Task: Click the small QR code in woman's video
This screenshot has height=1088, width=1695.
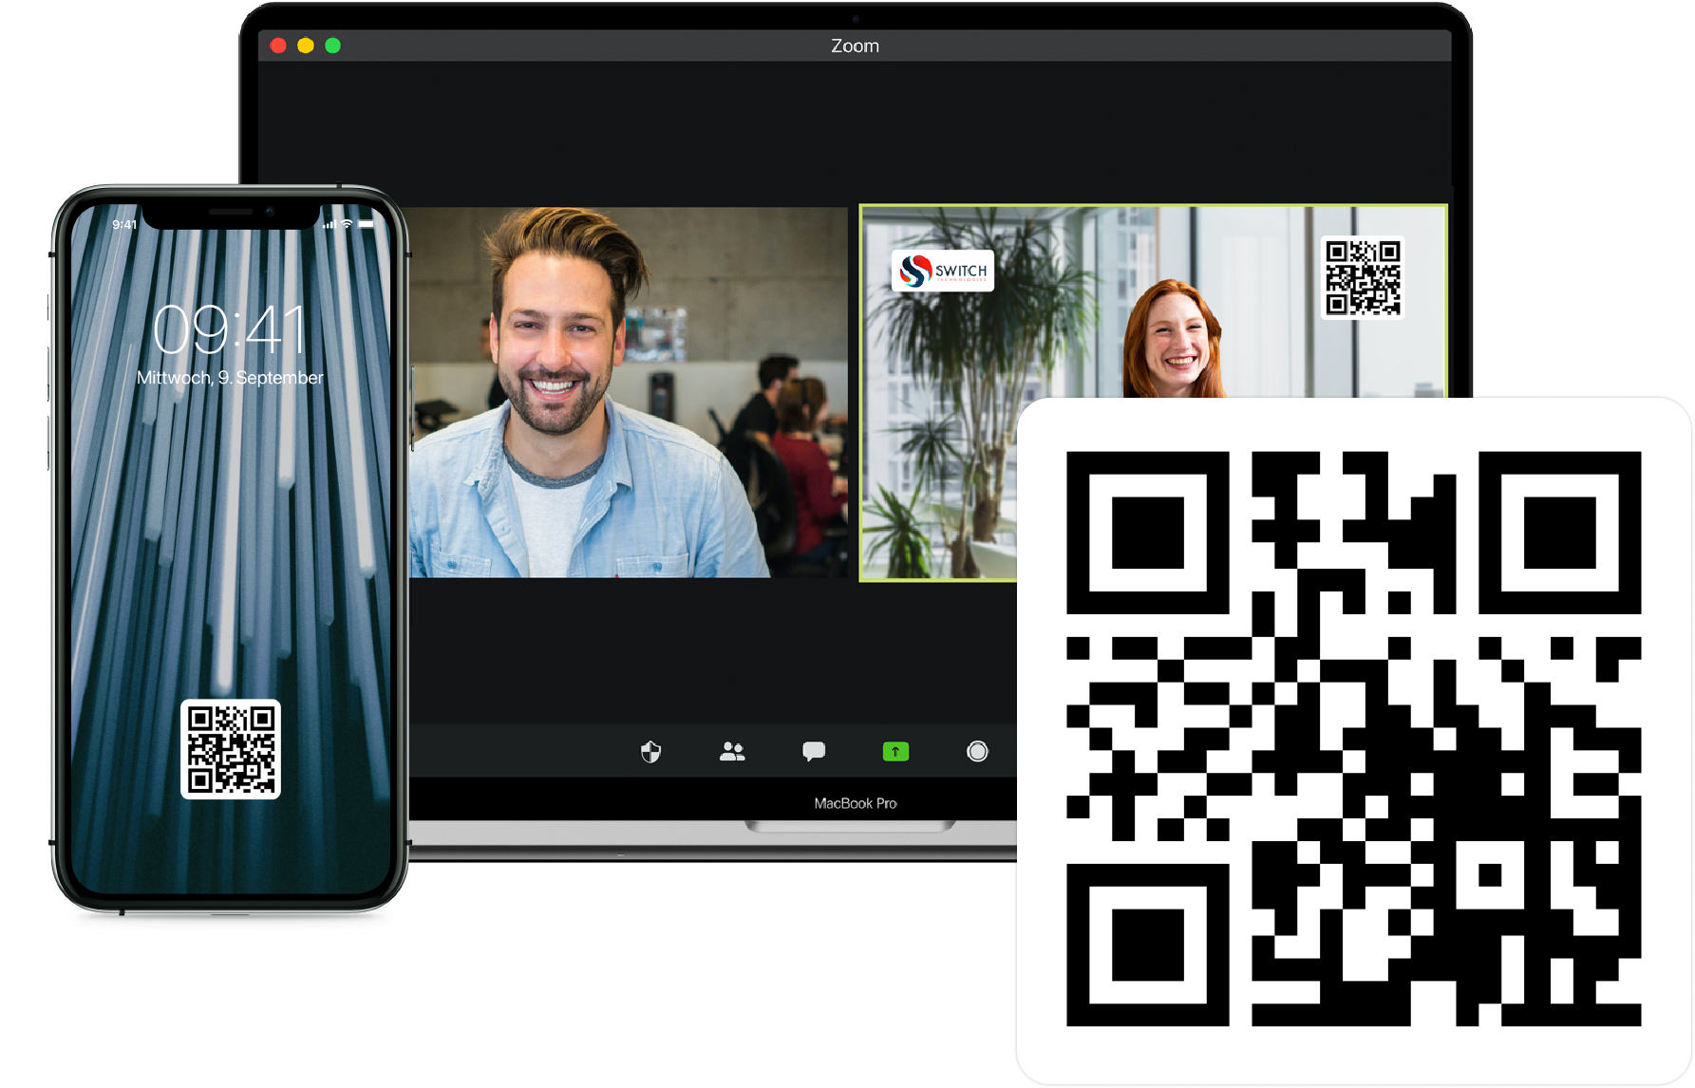Action: tap(1363, 277)
